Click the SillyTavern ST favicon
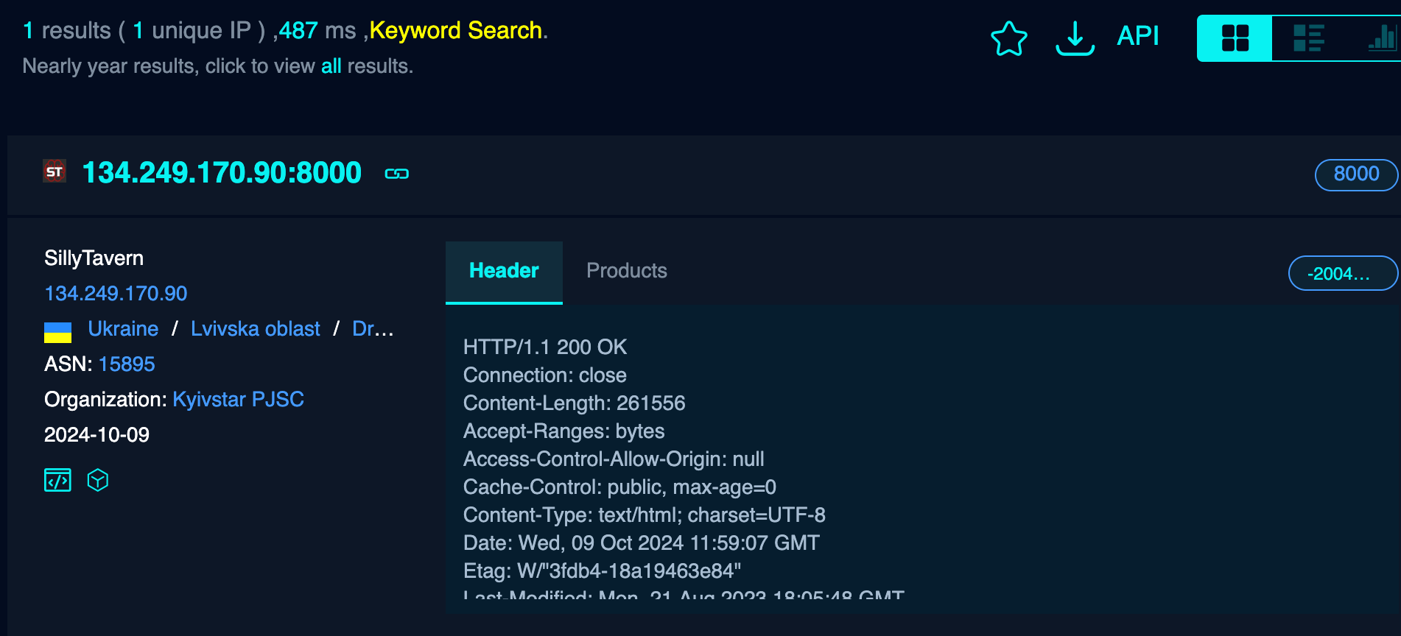 coord(55,172)
